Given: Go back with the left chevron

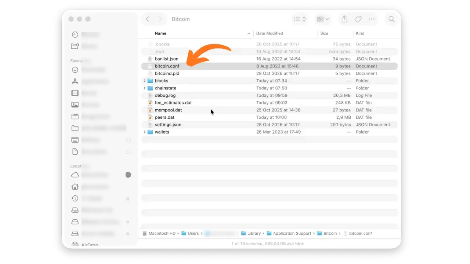Looking at the screenshot, I should (x=148, y=19).
